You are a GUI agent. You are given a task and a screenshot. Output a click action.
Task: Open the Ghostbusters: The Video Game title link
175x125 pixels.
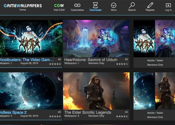27,60
